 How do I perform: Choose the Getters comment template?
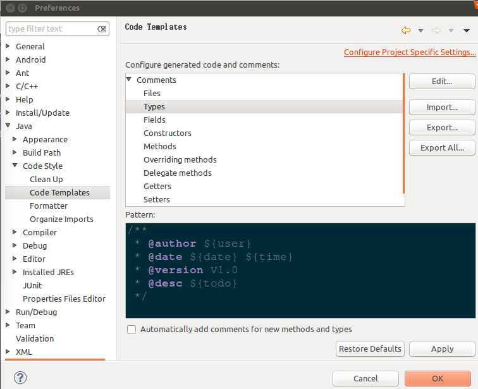click(157, 186)
